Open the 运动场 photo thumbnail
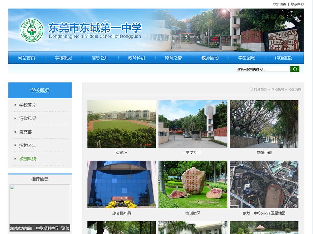This screenshot has width=313, height=234. coord(122,124)
